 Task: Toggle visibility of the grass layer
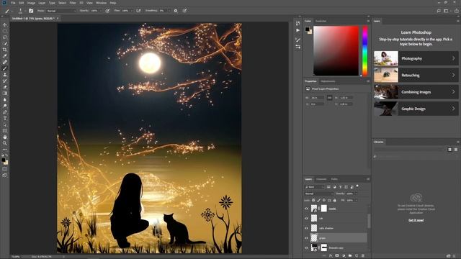(306, 238)
